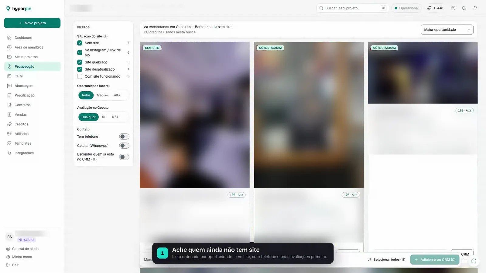Open Minha conta link

click(19, 257)
